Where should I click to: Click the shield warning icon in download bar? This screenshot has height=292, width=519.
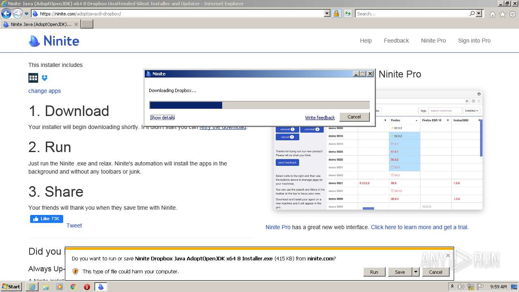pos(75,271)
